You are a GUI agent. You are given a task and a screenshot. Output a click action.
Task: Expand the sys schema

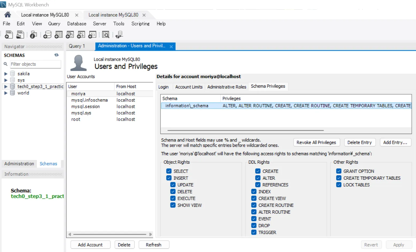[x=6, y=80]
